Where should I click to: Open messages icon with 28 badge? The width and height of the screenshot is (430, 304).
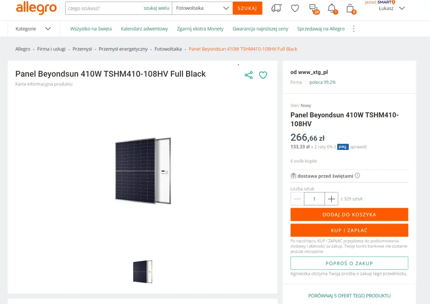[313, 8]
